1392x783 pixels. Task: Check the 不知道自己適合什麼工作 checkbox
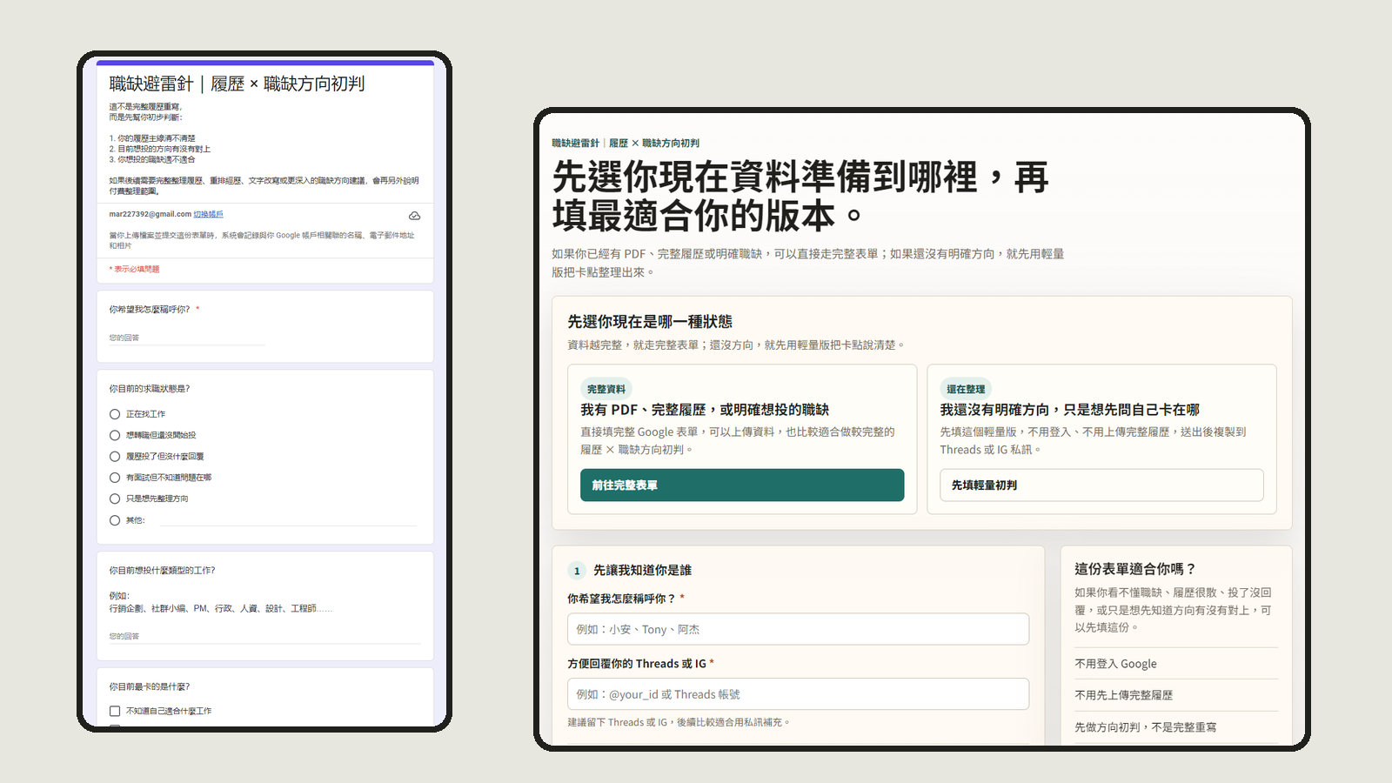coord(115,711)
